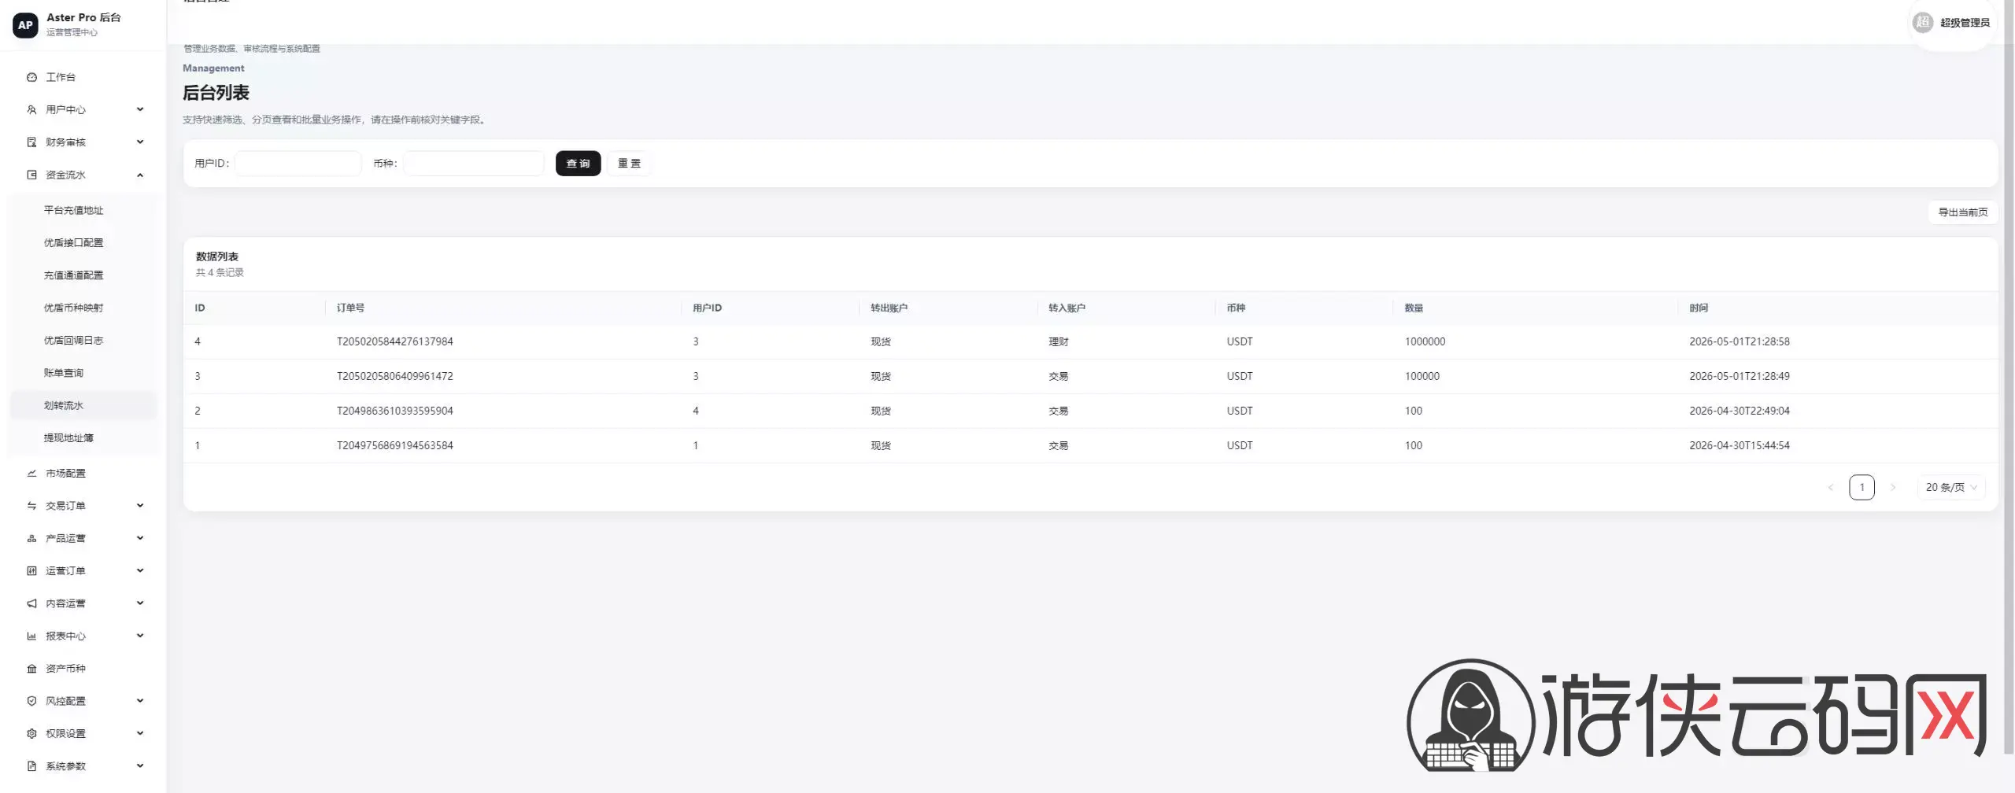Focus the 用户ID filter input field
This screenshot has width=2015, height=793.
(x=298, y=163)
